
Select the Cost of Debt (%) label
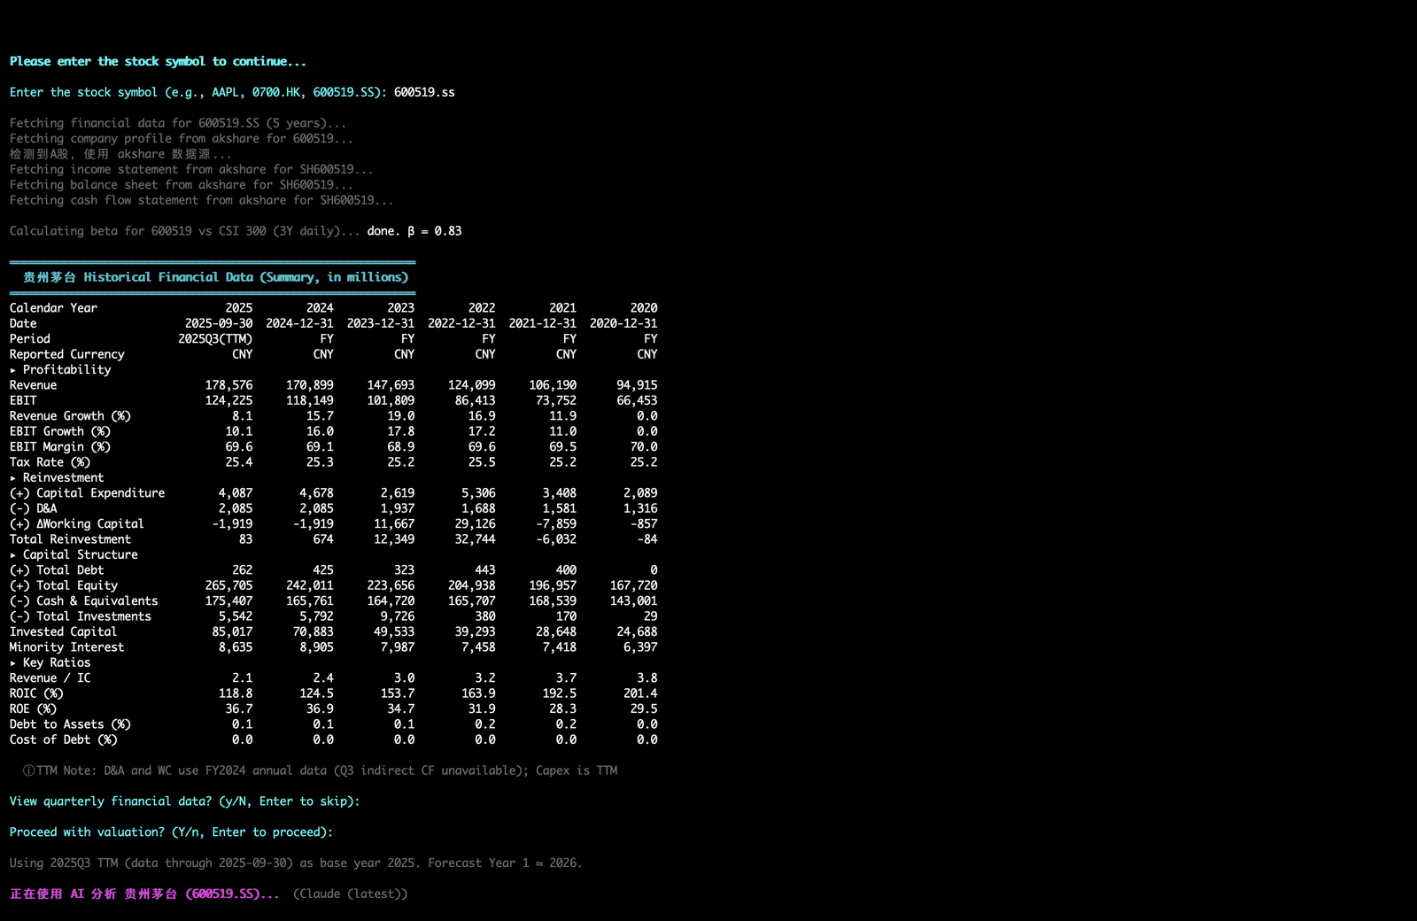63,740
